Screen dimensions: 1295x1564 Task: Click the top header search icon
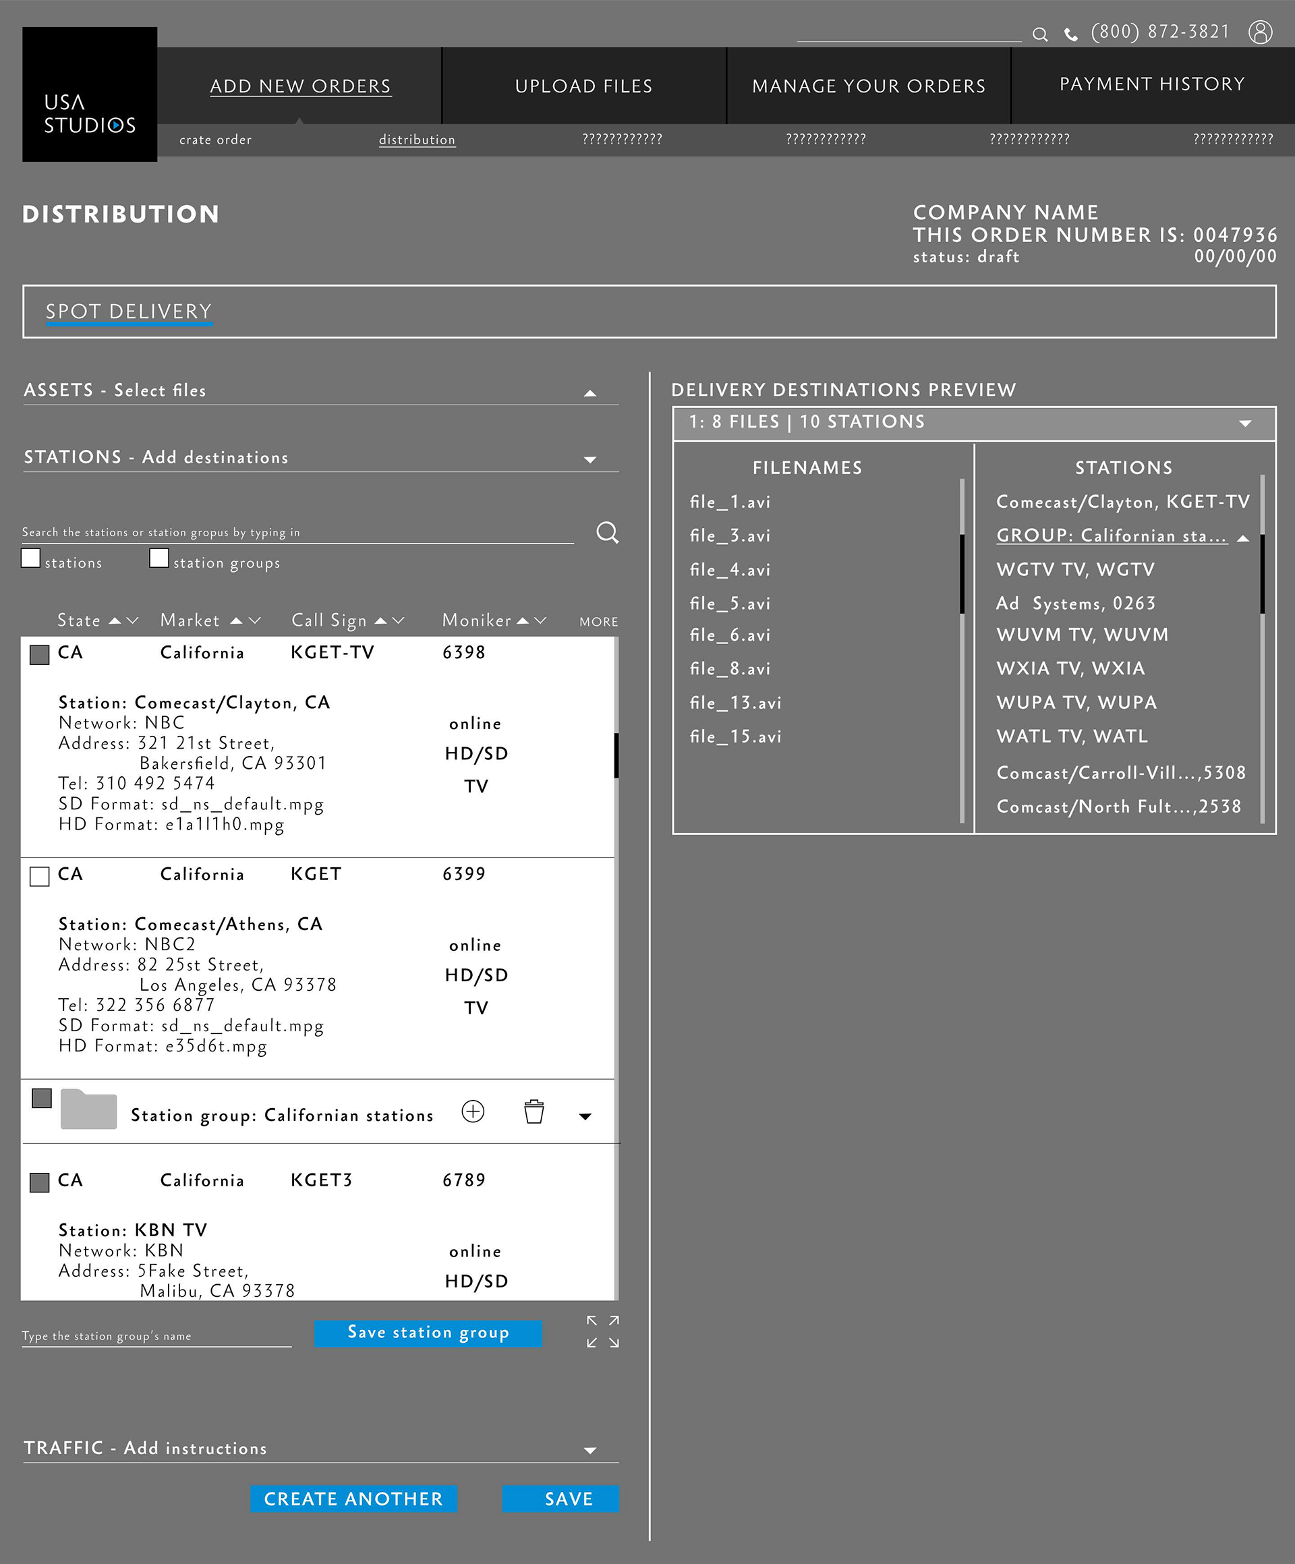1039,34
